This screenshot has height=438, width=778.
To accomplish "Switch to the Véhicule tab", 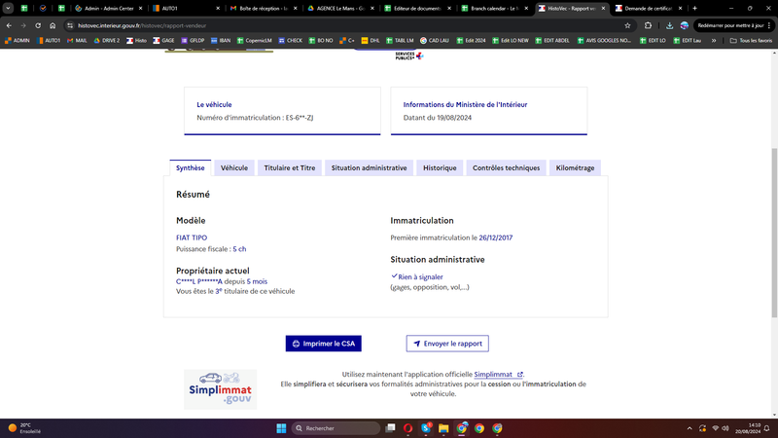I will click(234, 167).
